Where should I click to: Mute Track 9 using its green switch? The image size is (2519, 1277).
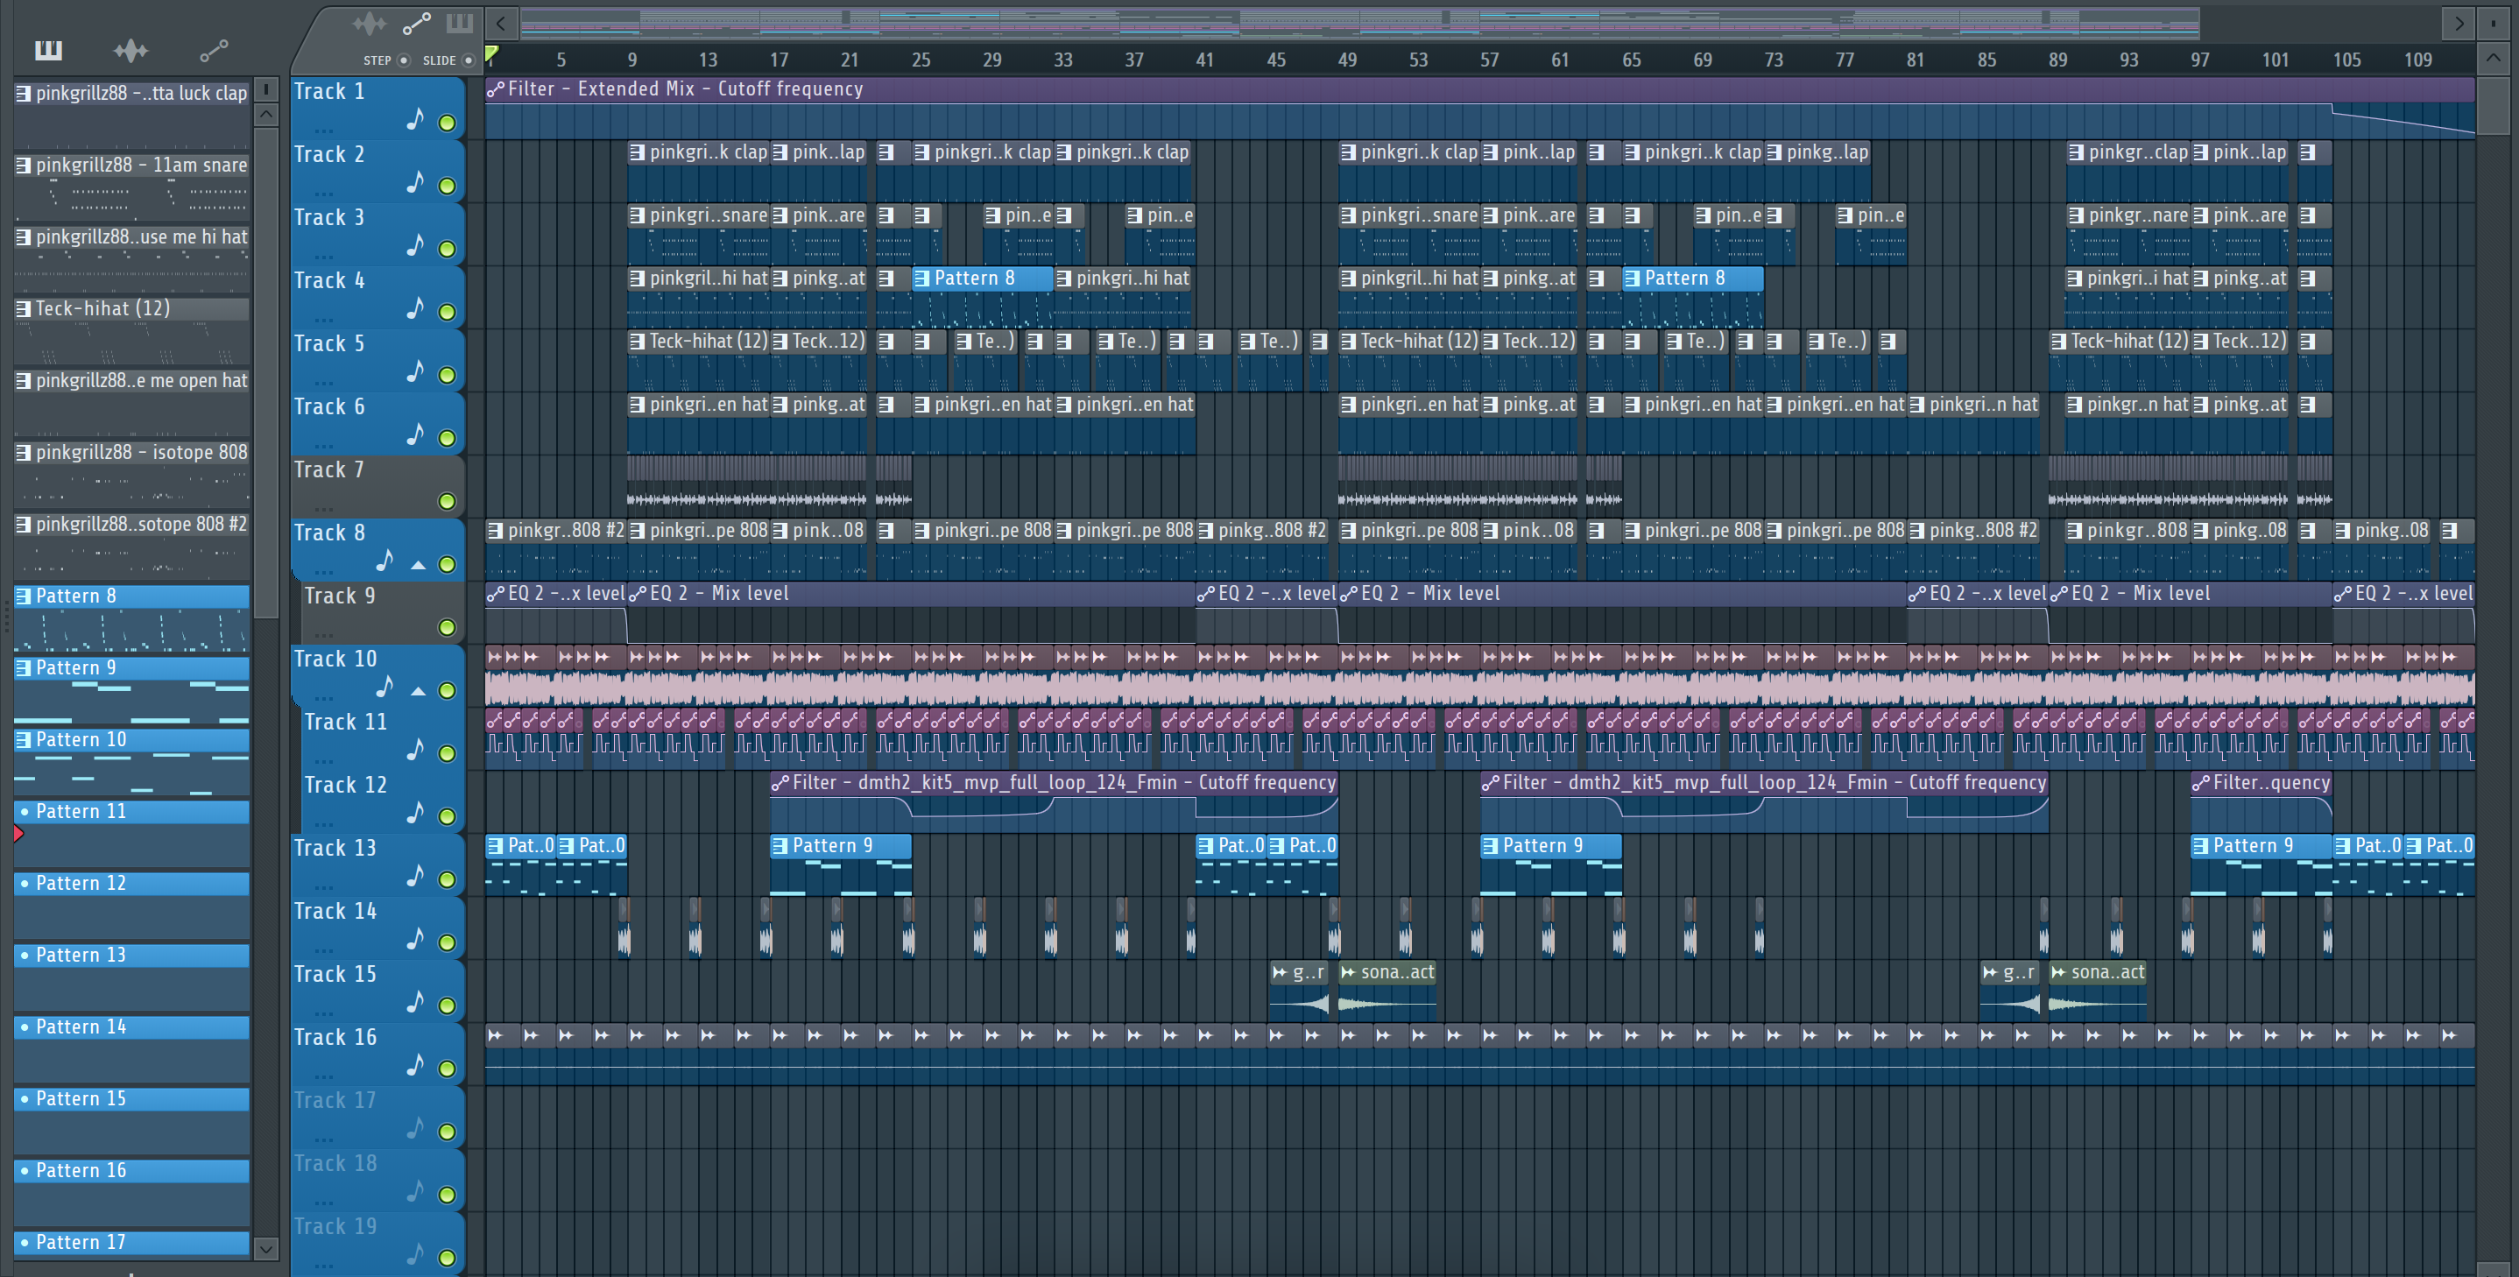point(447,628)
